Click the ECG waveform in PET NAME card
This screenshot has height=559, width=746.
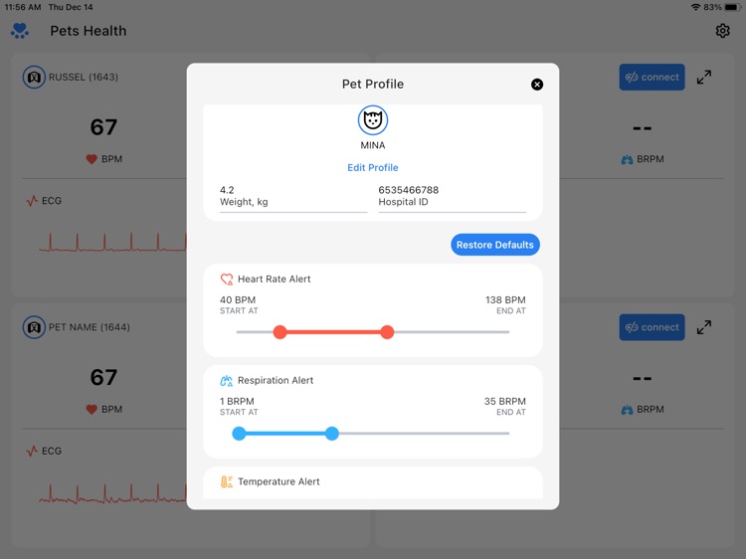[112, 493]
